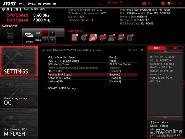Switch to EZ Mode (F7)
Viewport: 185px width, 139px height.
click(x=115, y=3)
